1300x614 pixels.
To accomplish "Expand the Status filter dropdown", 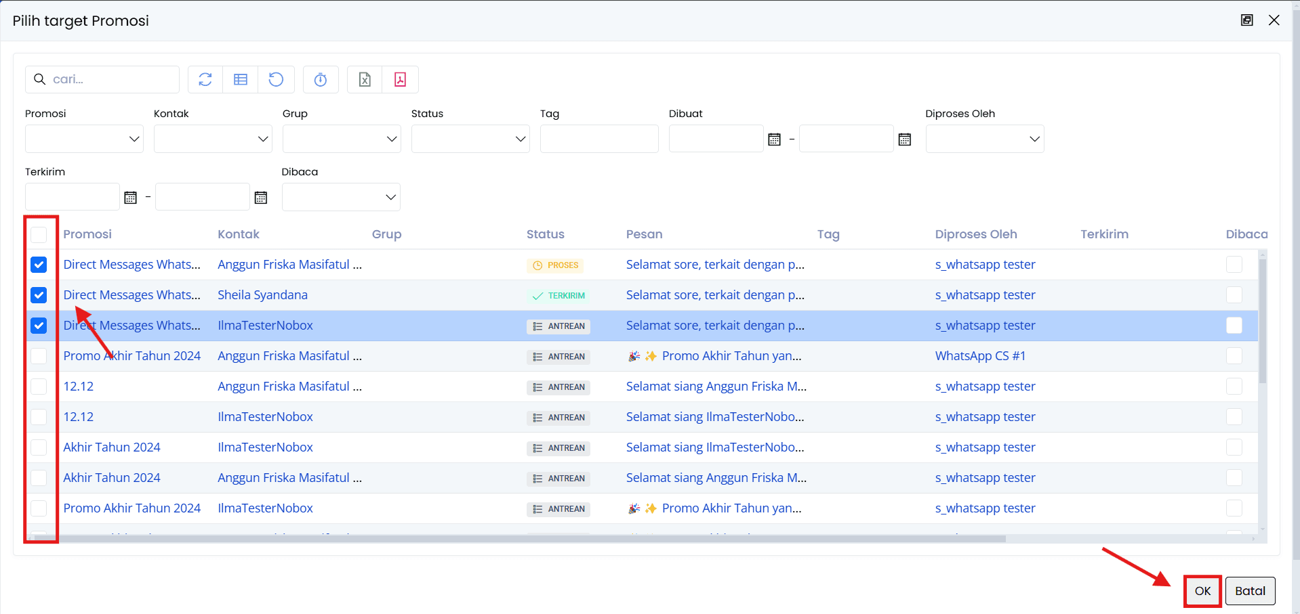I will coord(470,139).
